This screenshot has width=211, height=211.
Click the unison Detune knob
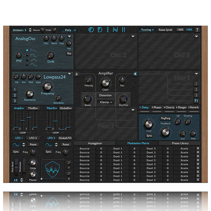pyautogui.click(x=43, y=30)
